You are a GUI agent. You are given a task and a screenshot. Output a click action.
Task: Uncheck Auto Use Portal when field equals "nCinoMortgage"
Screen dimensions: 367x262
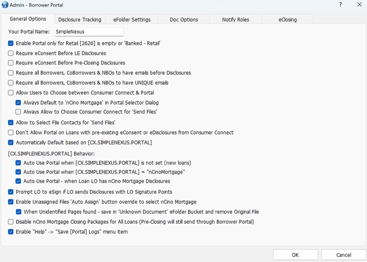point(18,172)
